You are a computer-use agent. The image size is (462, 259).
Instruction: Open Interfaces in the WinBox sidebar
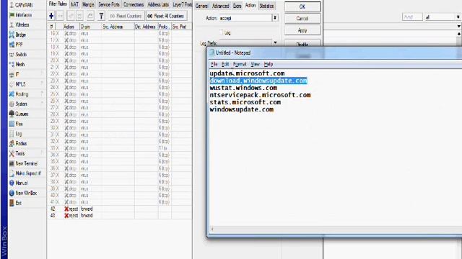click(21, 14)
